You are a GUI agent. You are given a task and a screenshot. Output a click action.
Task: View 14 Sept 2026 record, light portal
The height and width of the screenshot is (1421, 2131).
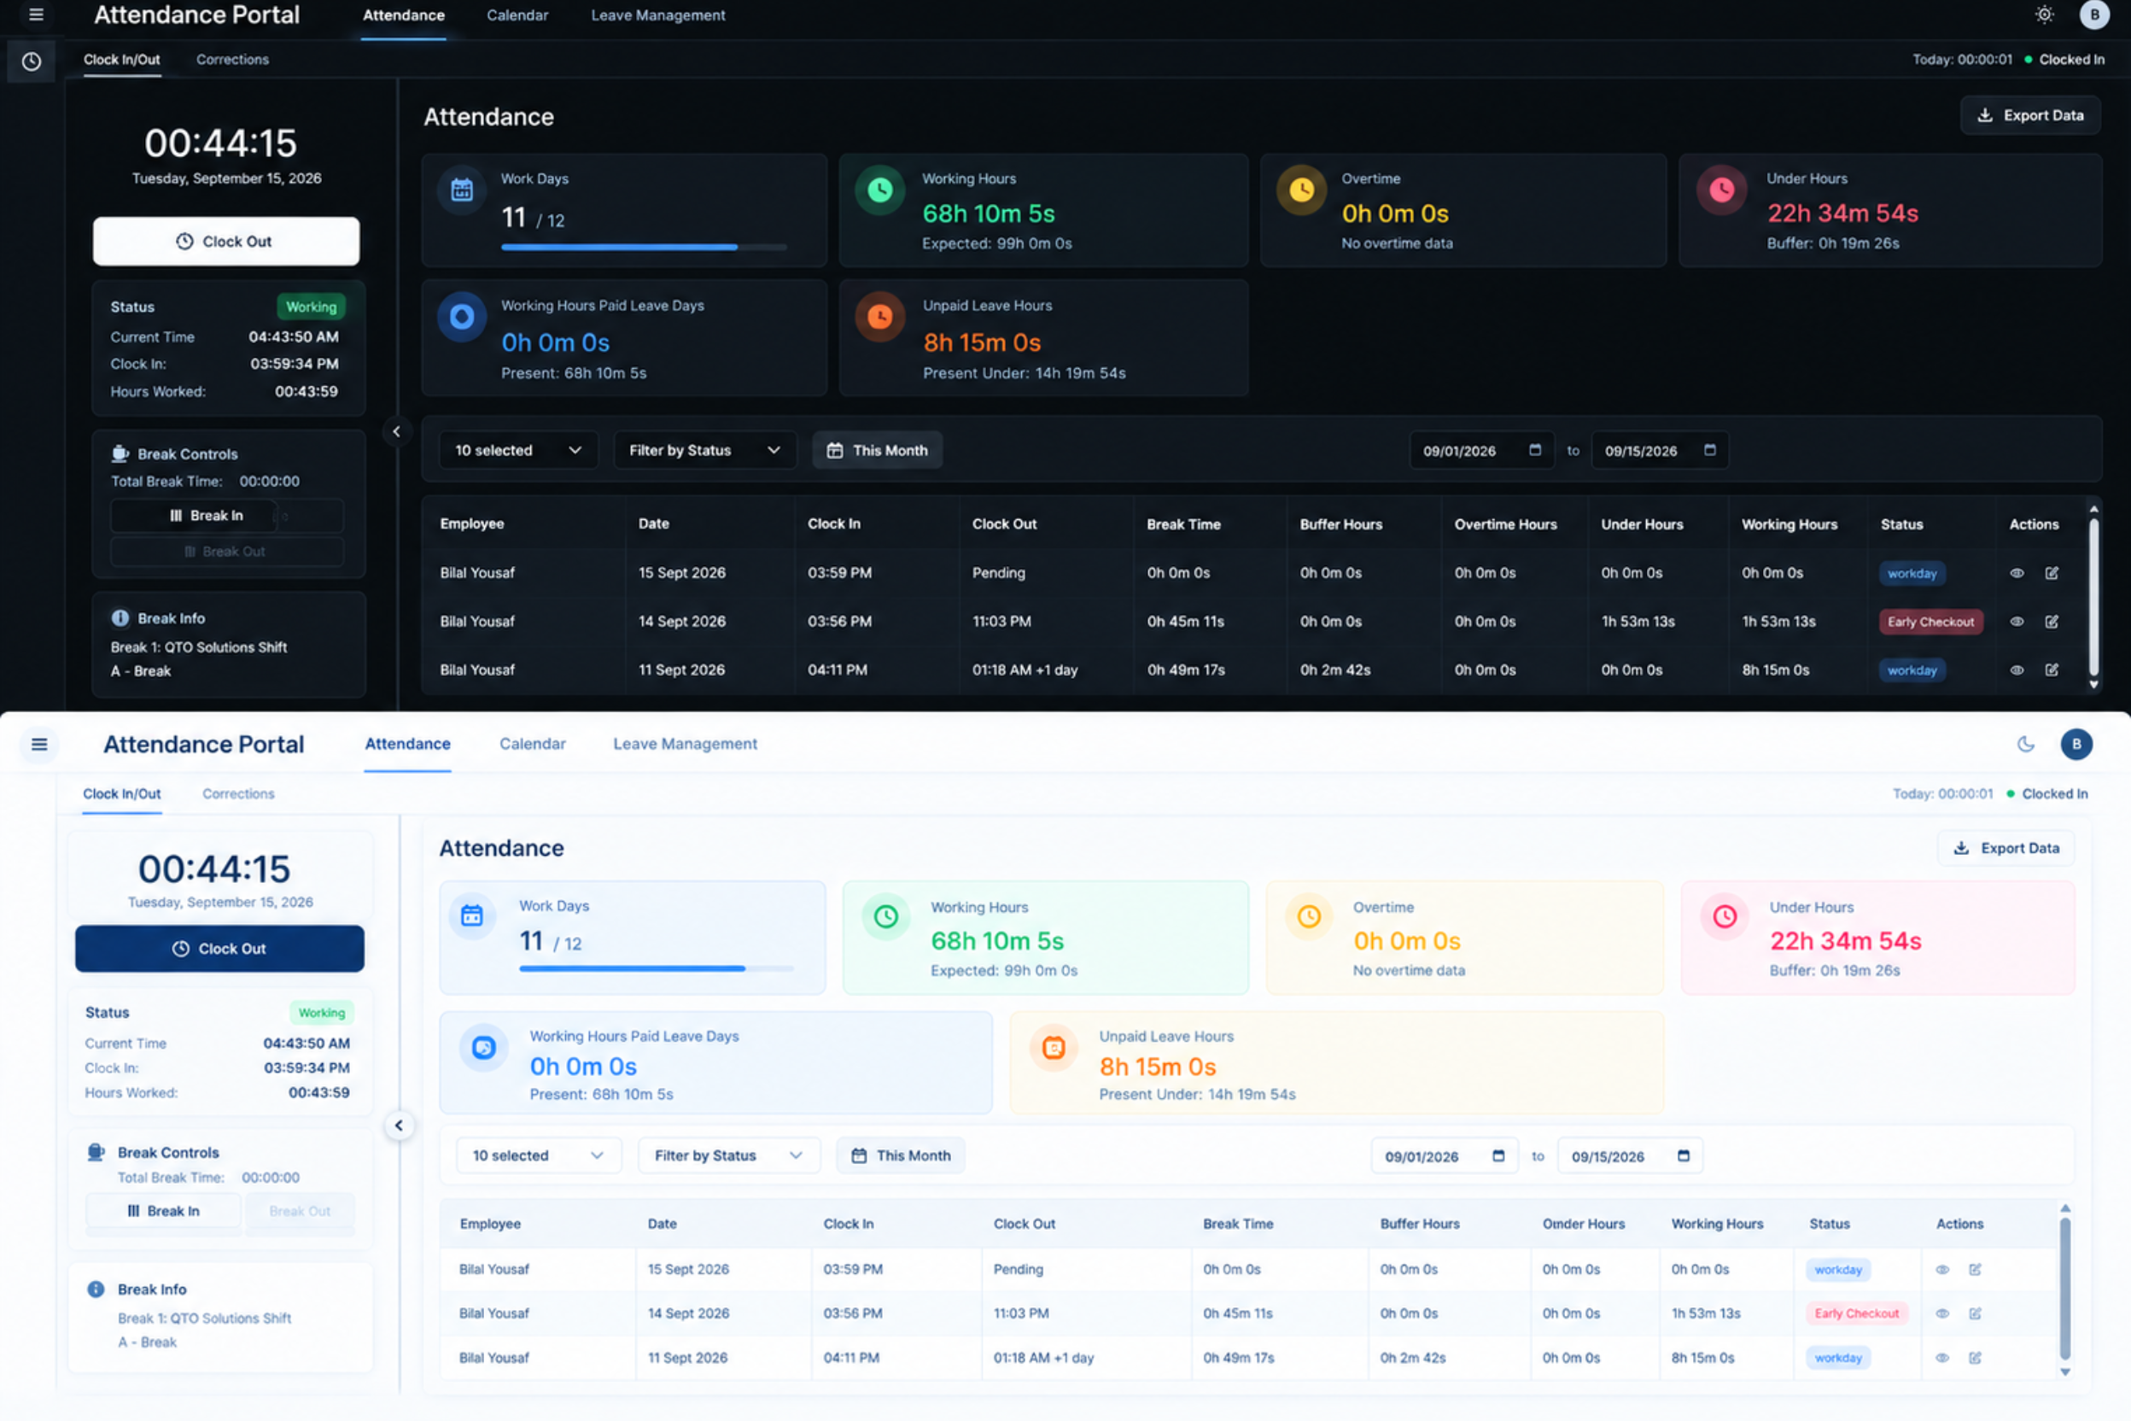pos(1942,1313)
